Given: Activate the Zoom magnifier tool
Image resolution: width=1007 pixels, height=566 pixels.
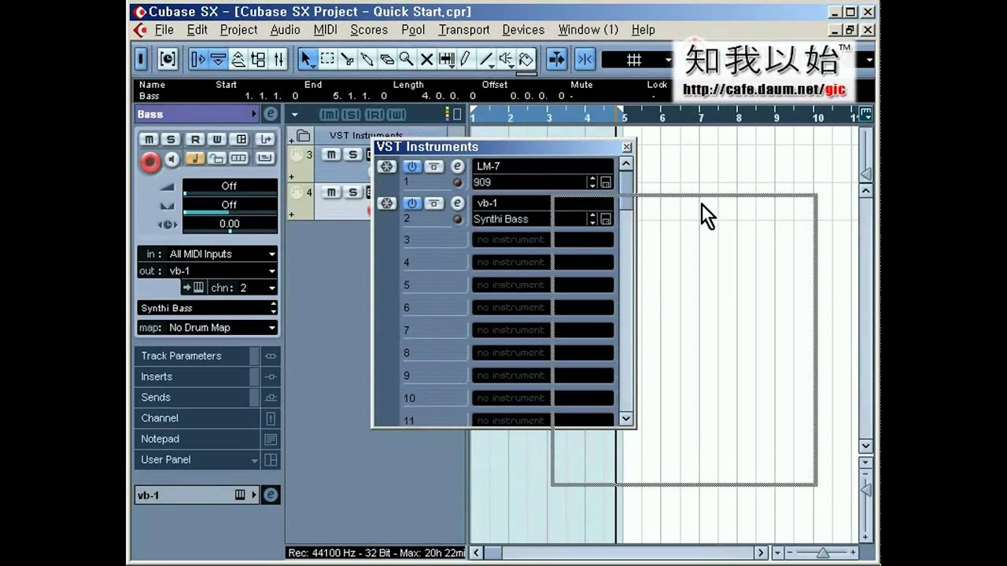Looking at the screenshot, I should pos(407,59).
